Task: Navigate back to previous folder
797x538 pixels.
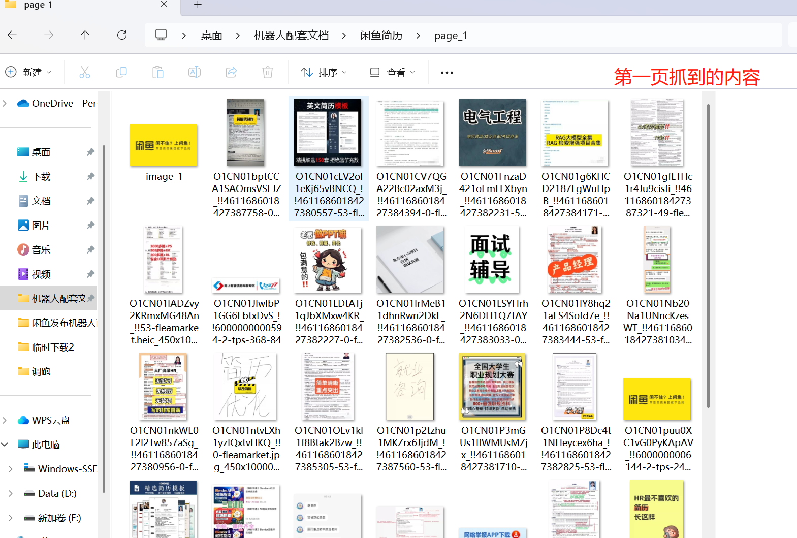Action: click(x=13, y=35)
